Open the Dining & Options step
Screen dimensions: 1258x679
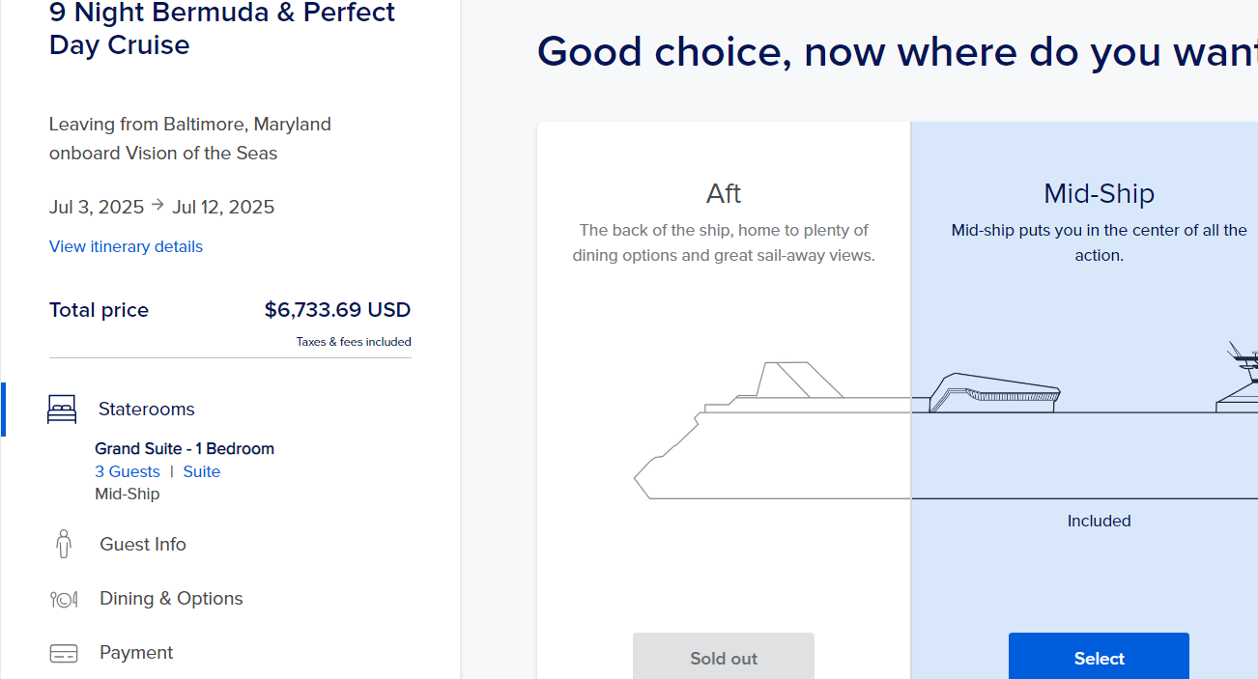171,598
